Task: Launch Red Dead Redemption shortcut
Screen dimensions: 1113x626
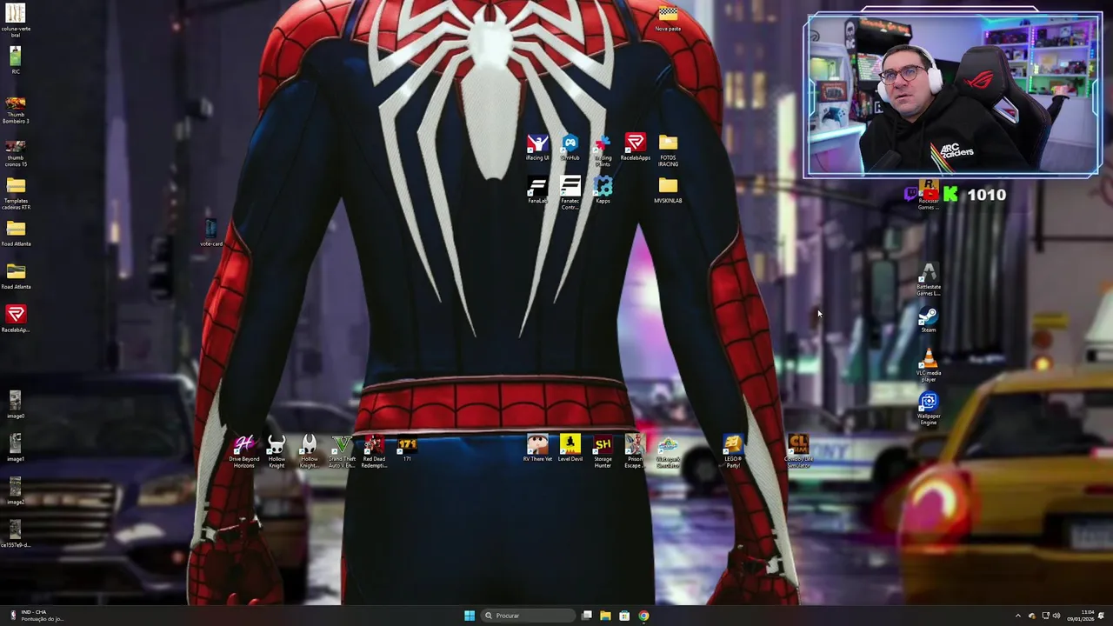Action: coord(374,452)
